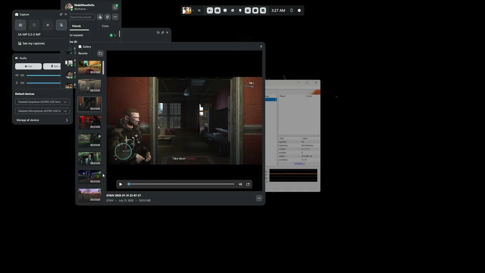Viewport: 485px width, 273px height.
Task: Open the GTA-MP.CZ link in SA-MP window
Action: tap(299, 163)
